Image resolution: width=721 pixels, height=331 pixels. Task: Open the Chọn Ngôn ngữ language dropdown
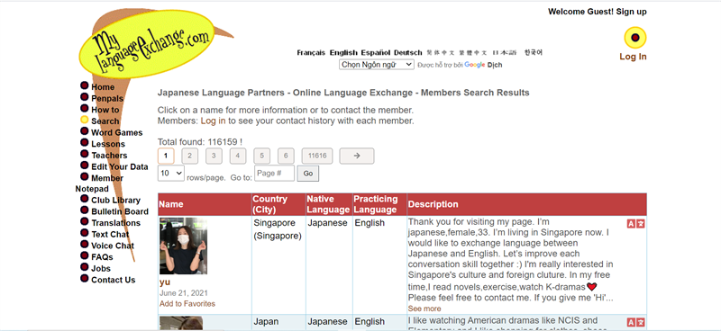click(x=377, y=65)
